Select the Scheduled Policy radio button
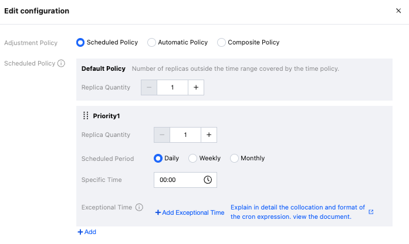Screen dimensions: 409x244 pyautogui.click(x=80, y=42)
